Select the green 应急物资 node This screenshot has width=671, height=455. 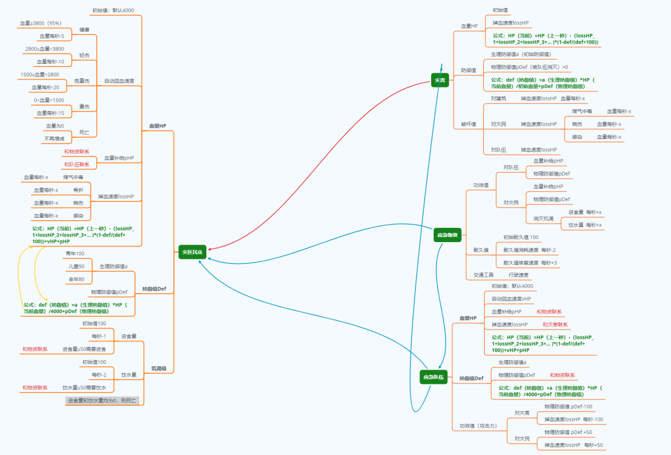pos(447,235)
